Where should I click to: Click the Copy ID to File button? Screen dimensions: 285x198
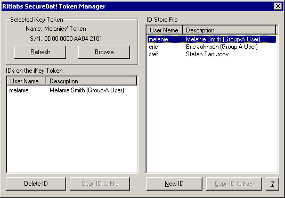click(x=100, y=184)
